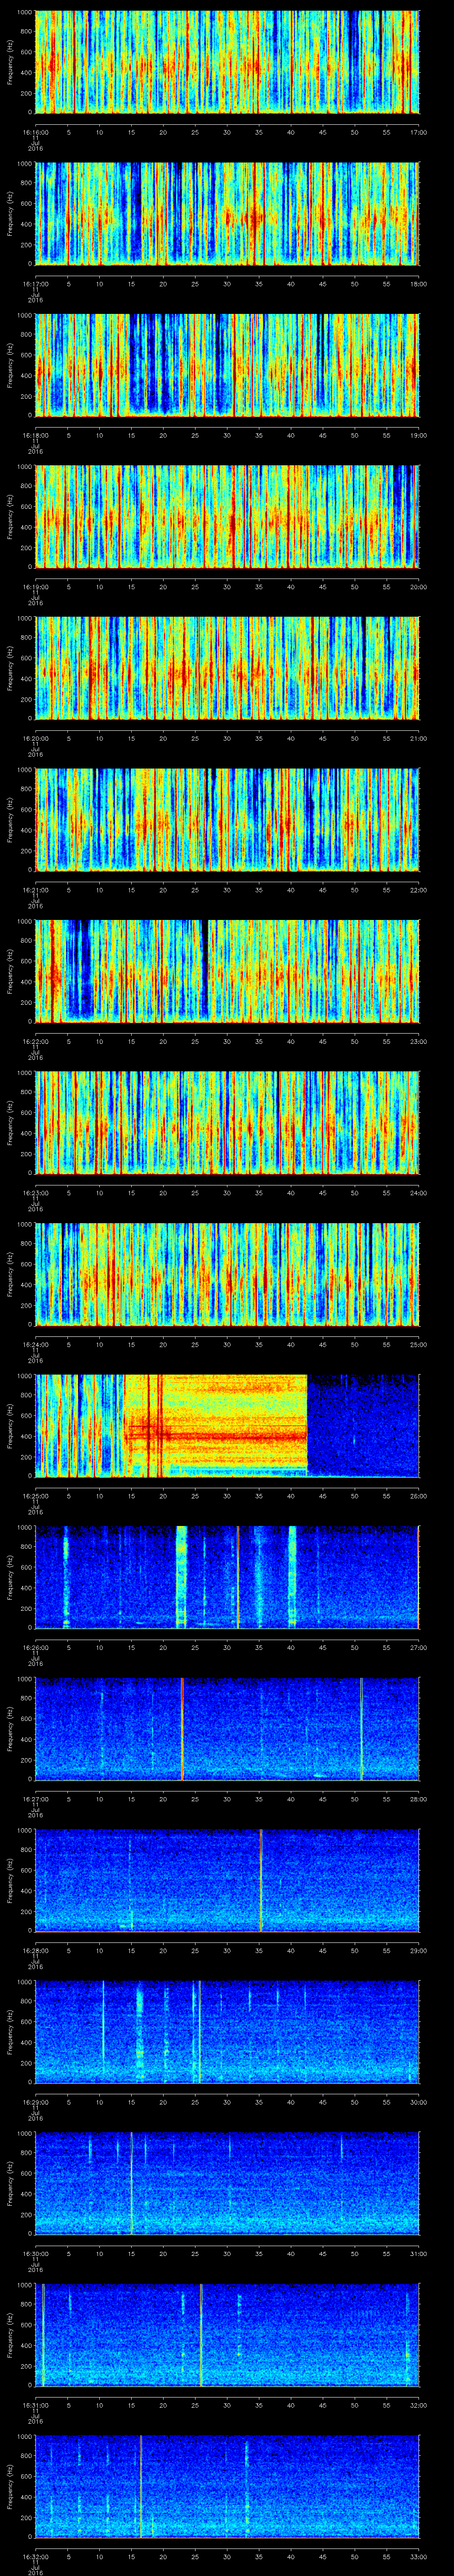Open the spectrogram panel starting at 16:27:00
454x2576 pixels.
click(227, 1728)
